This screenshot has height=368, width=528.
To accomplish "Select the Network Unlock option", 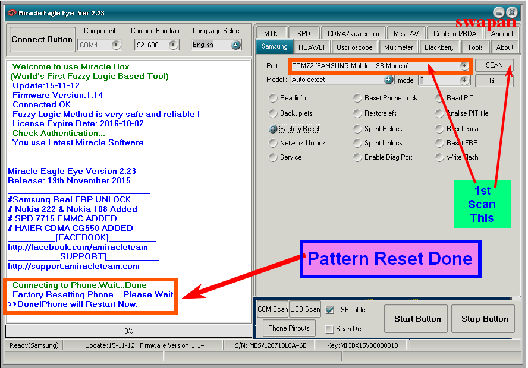I will [x=297, y=143].
